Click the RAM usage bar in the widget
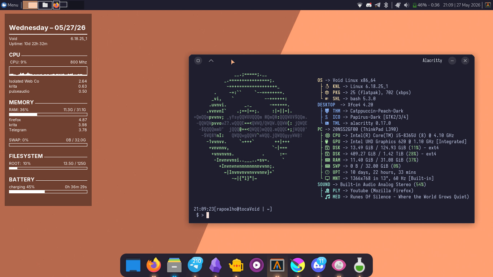 pos(48,115)
